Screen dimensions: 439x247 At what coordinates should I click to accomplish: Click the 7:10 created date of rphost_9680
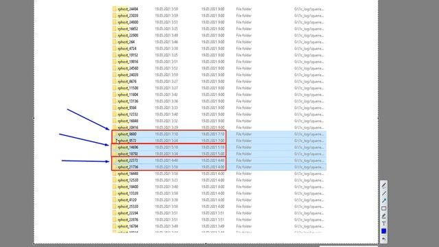coord(166,134)
